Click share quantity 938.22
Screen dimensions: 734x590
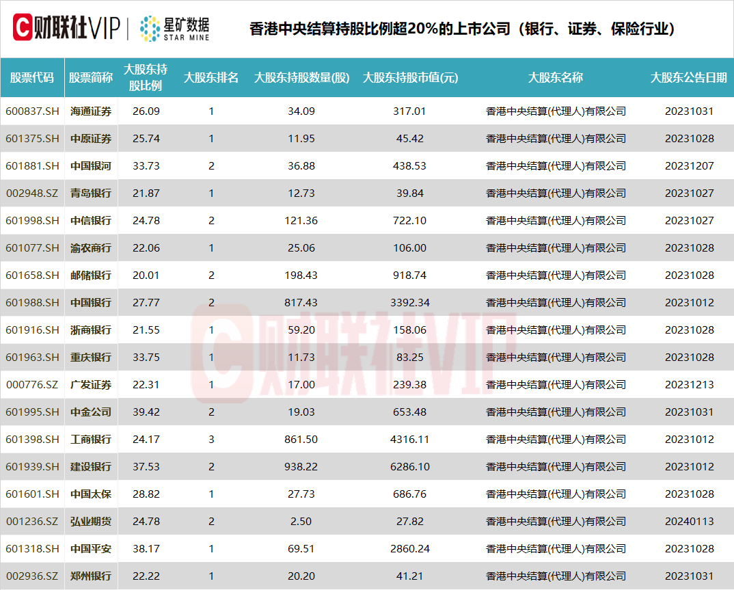tap(301, 466)
